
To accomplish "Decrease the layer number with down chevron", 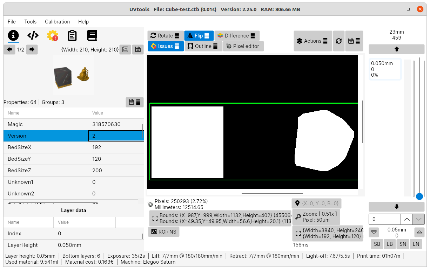I will [x=418, y=219].
